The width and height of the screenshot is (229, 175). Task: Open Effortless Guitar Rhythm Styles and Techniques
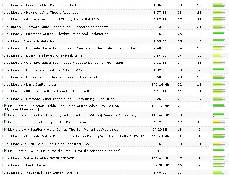click(x=56, y=34)
